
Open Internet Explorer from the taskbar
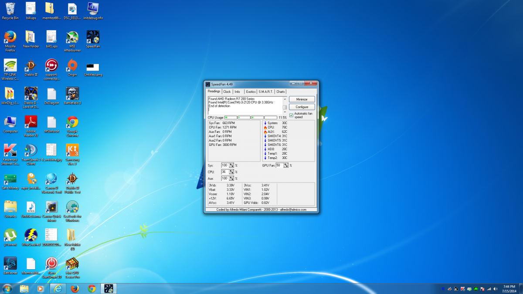click(x=58, y=288)
